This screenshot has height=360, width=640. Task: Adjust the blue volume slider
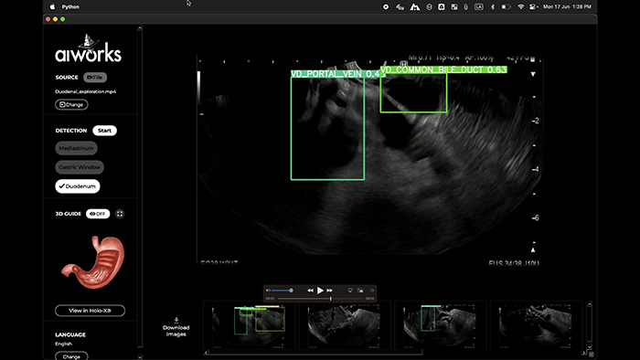[282, 291]
